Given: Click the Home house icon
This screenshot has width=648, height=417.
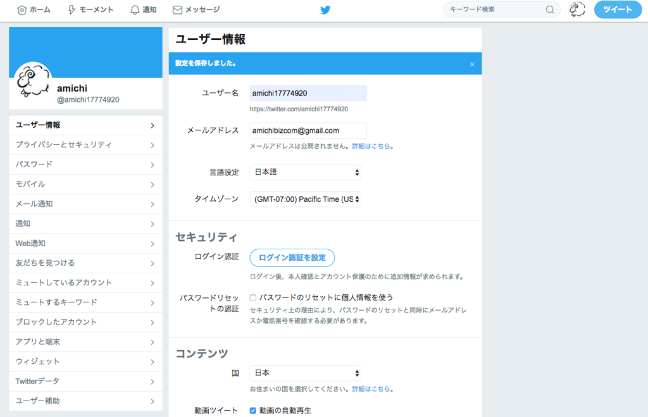Looking at the screenshot, I should click(22, 10).
